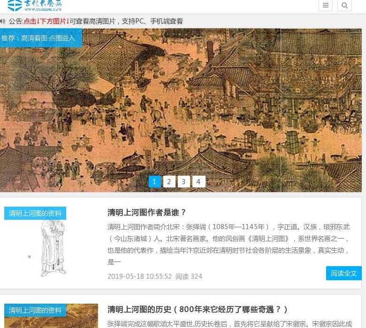
Task: Open the hamburger menu icon
Action: click(325, 5)
